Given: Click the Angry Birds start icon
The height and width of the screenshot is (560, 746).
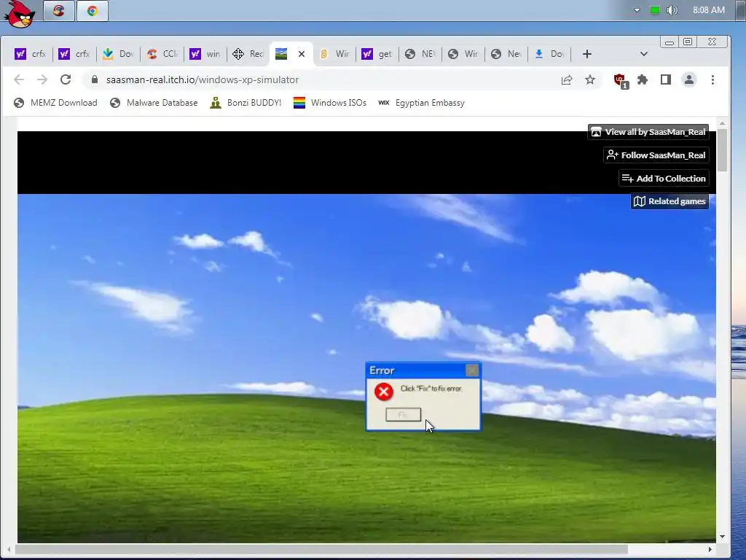Looking at the screenshot, I should point(19,13).
